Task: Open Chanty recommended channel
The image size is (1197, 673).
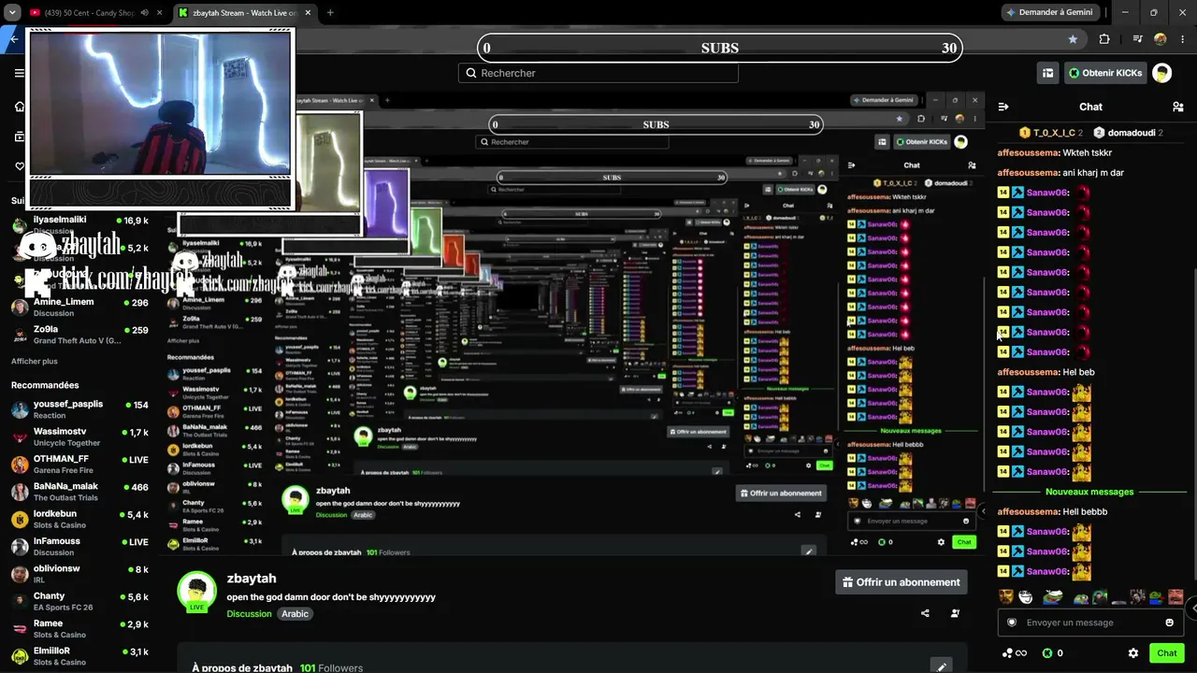Action: [x=80, y=601]
